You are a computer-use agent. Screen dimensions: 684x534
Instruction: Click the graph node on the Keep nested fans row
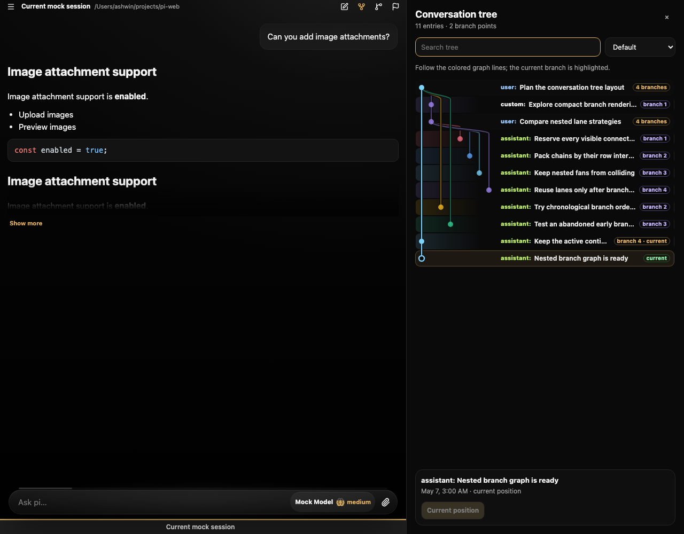click(479, 173)
